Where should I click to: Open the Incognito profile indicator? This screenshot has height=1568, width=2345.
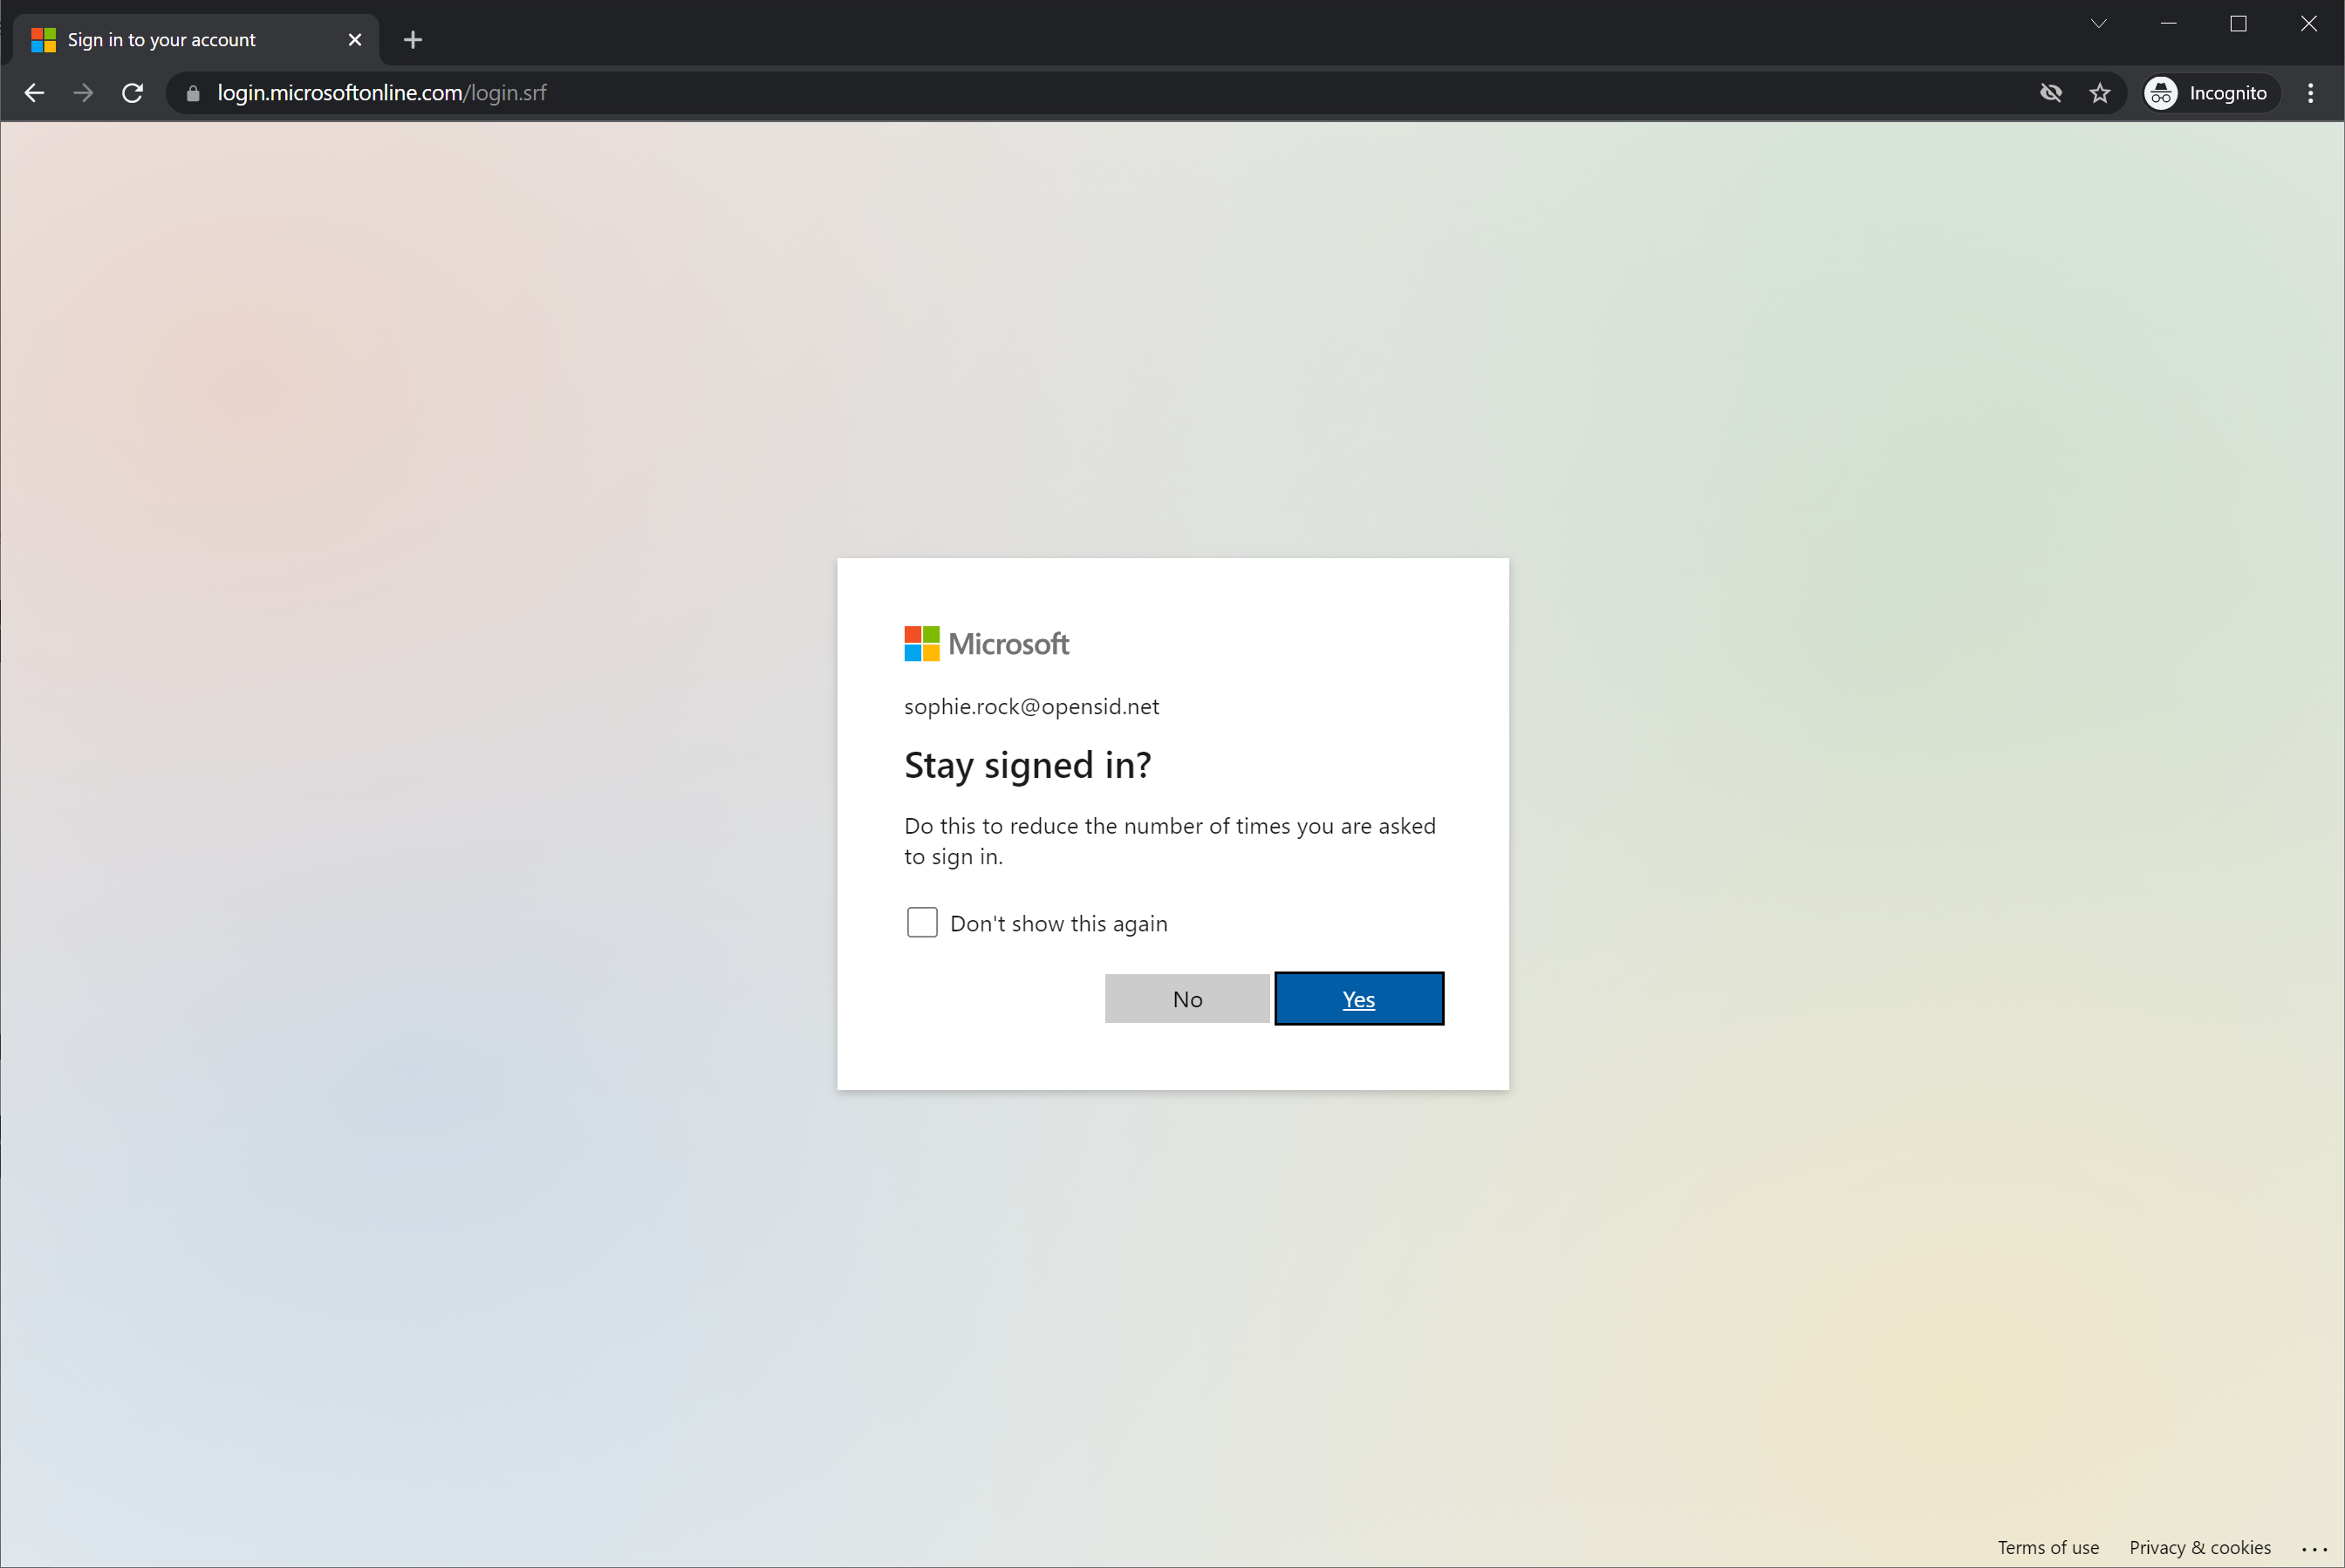(x=2209, y=93)
